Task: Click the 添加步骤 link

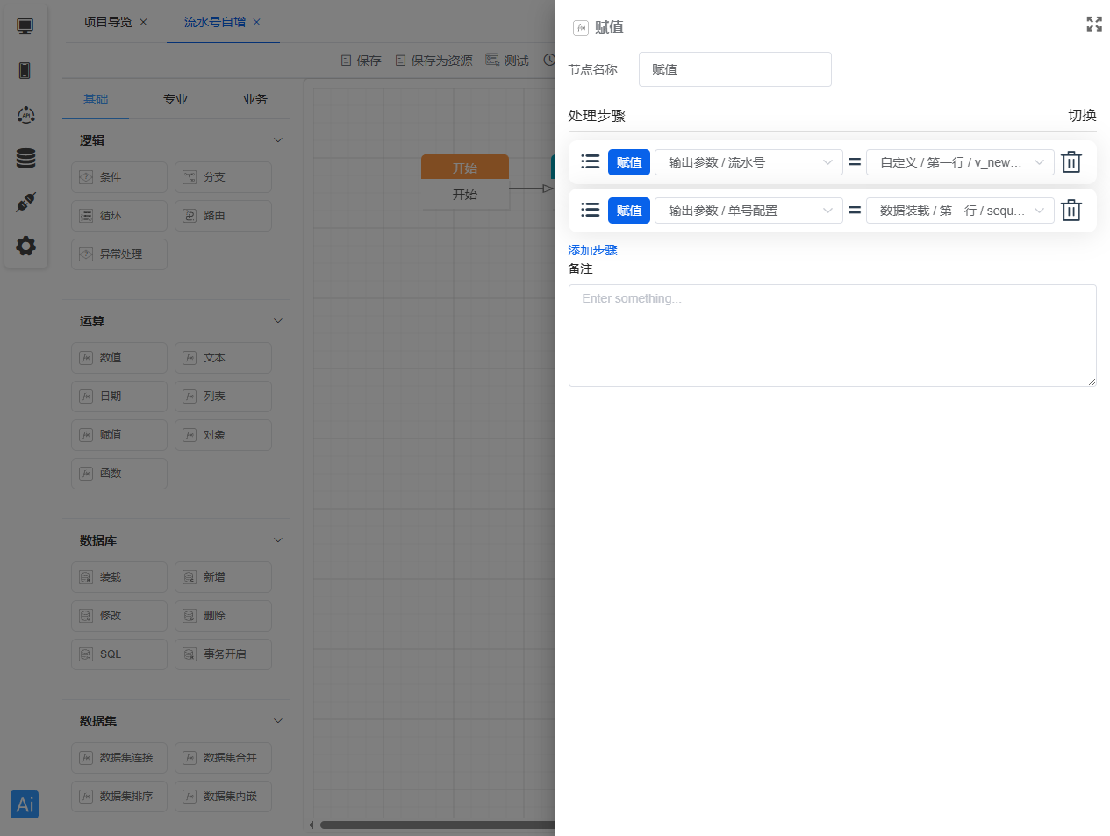Action: (592, 250)
